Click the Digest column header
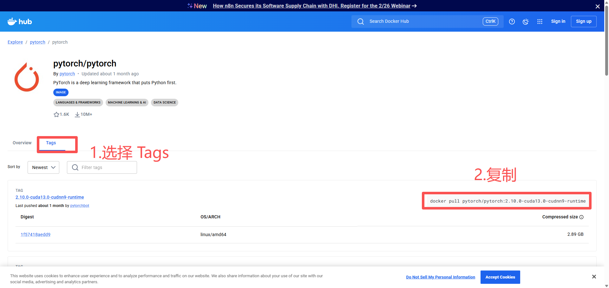The image size is (609, 288). pyautogui.click(x=27, y=217)
